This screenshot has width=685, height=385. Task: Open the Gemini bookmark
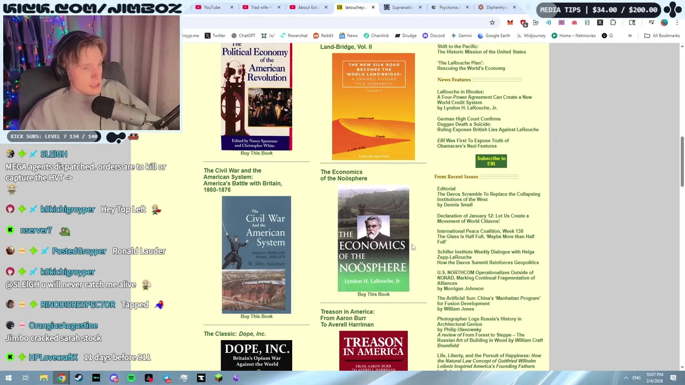pos(461,36)
